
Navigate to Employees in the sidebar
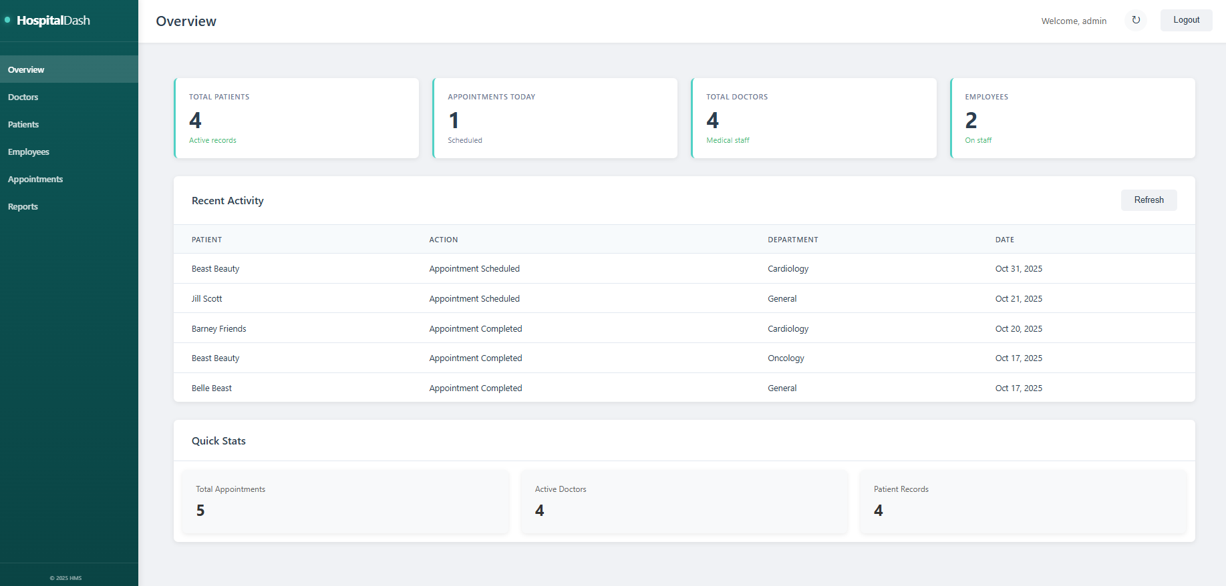[x=69, y=152]
